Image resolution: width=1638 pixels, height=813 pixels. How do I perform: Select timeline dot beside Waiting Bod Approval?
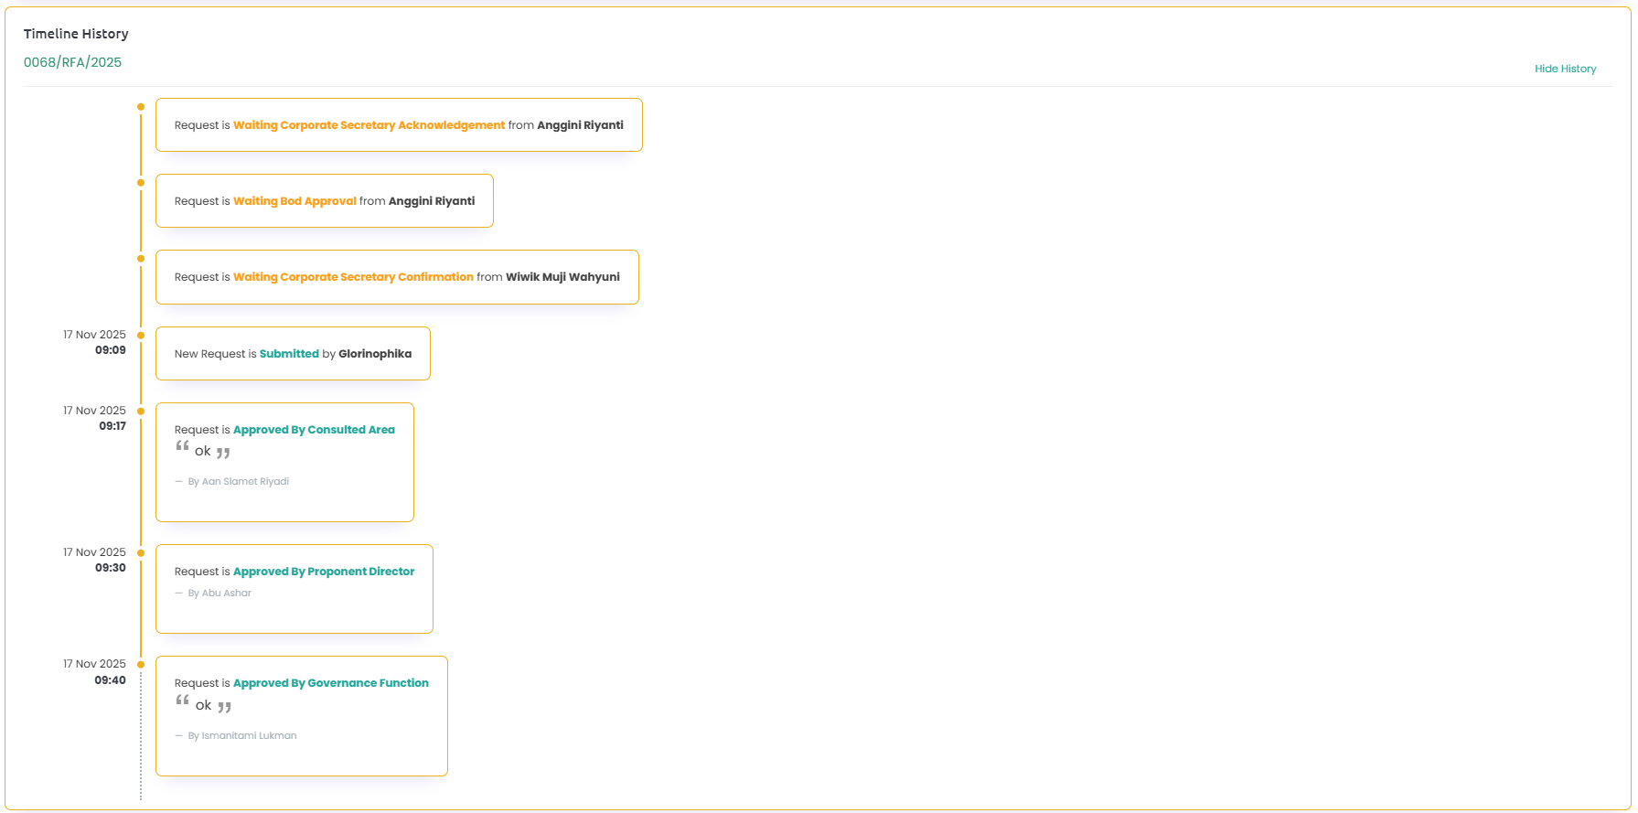click(141, 183)
